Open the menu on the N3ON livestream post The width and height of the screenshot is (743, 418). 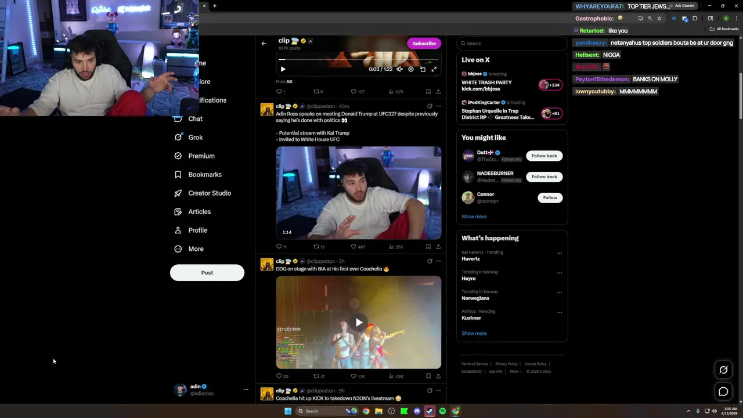click(x=438, y=391)
